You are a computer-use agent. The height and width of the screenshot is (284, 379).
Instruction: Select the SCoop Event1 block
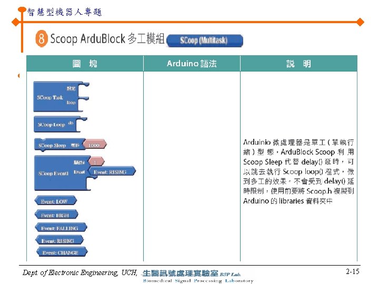pos(62,173)
